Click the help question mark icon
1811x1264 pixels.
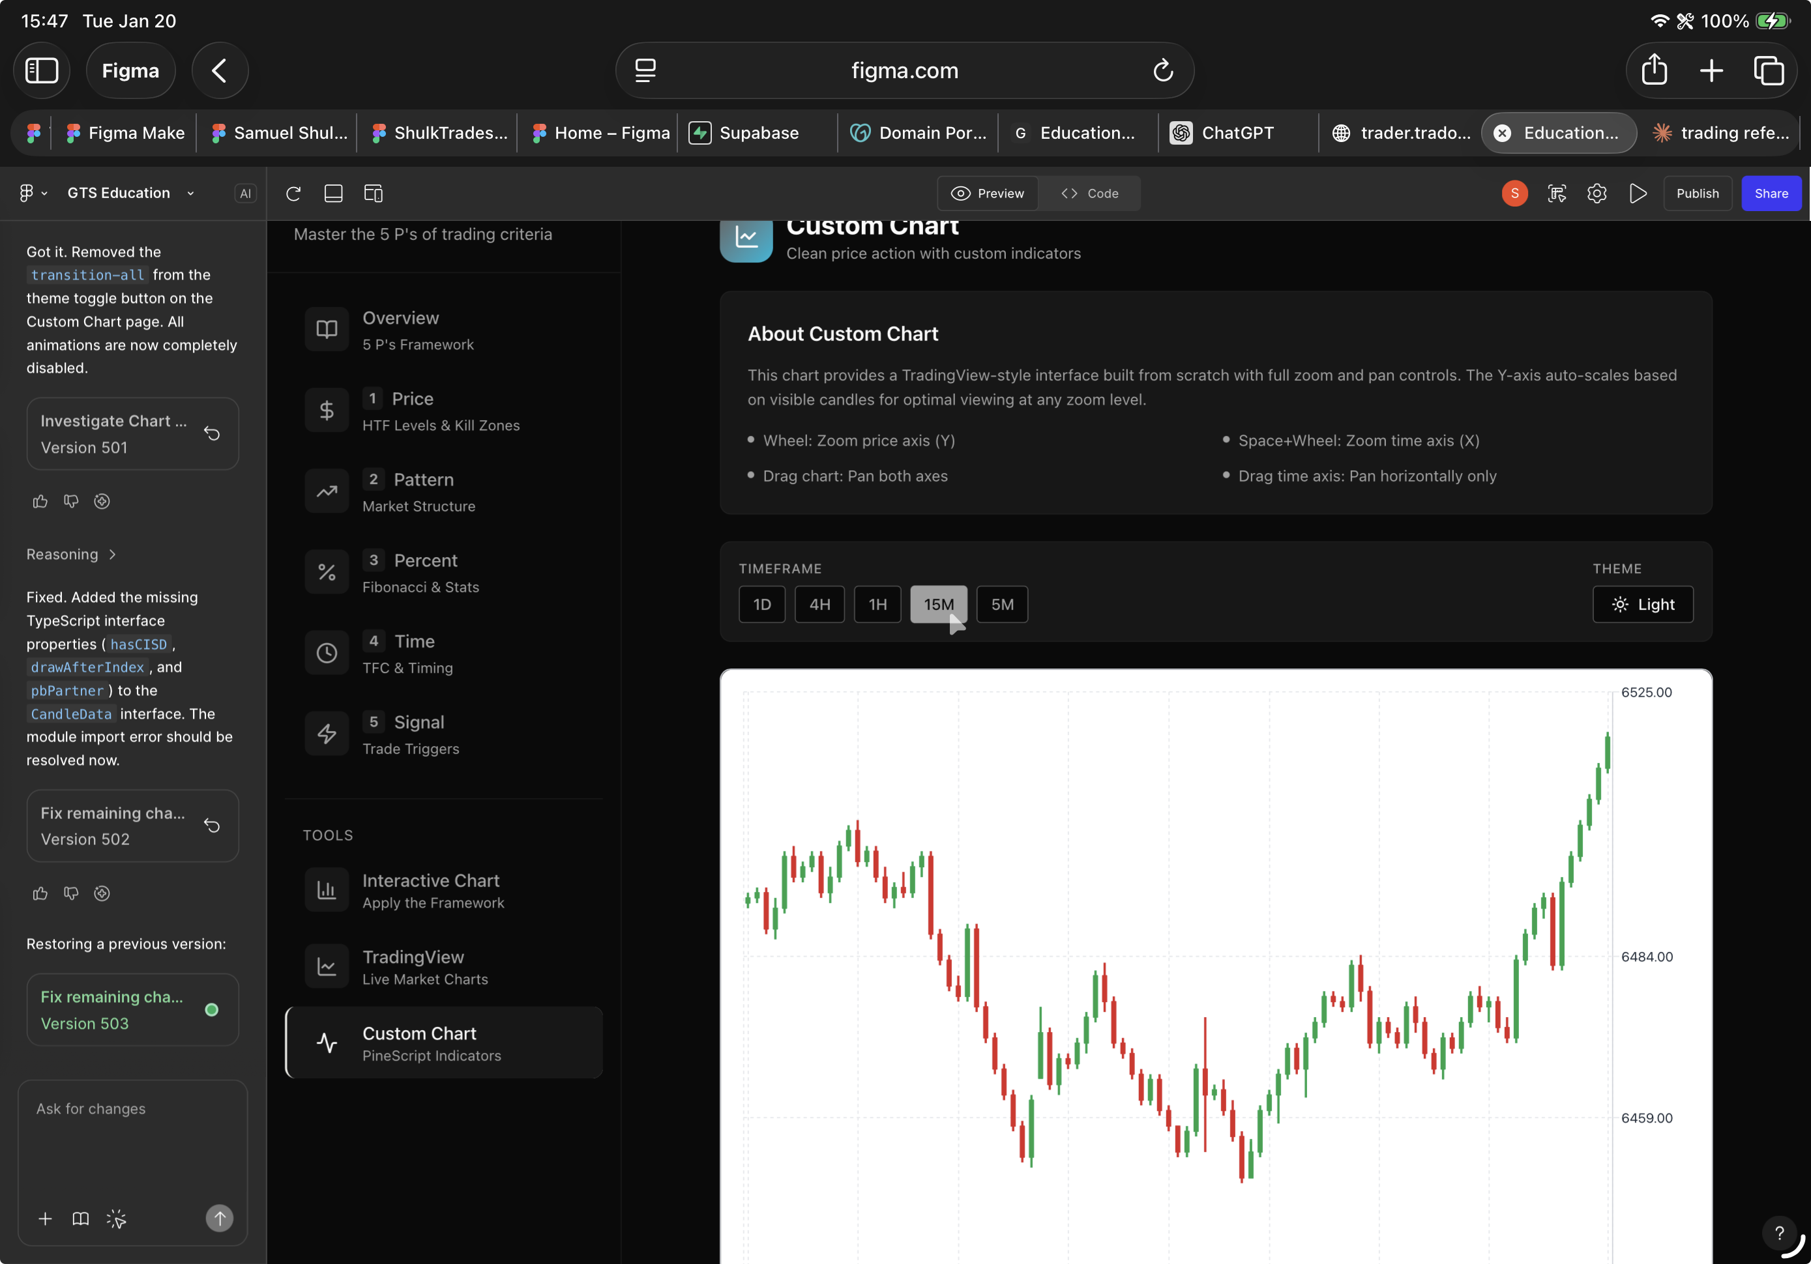pos(1780,1233)
